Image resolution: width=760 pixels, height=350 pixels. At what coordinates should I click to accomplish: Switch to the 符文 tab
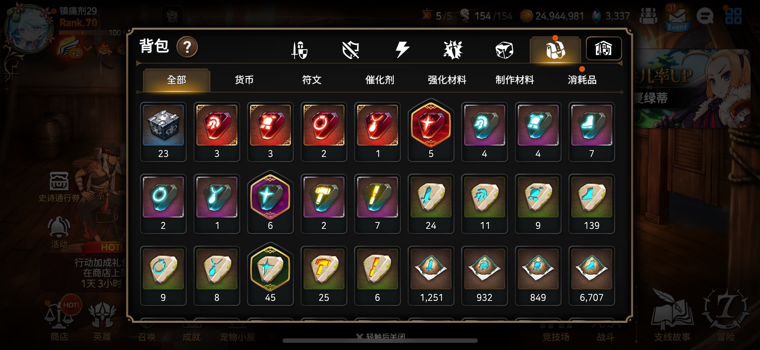312,80
